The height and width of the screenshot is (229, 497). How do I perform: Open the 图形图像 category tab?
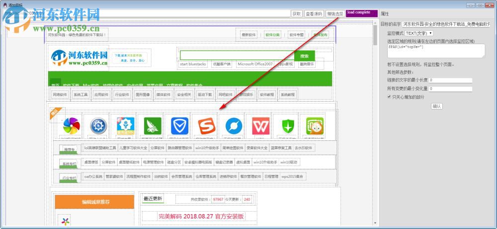coord(142,95)
